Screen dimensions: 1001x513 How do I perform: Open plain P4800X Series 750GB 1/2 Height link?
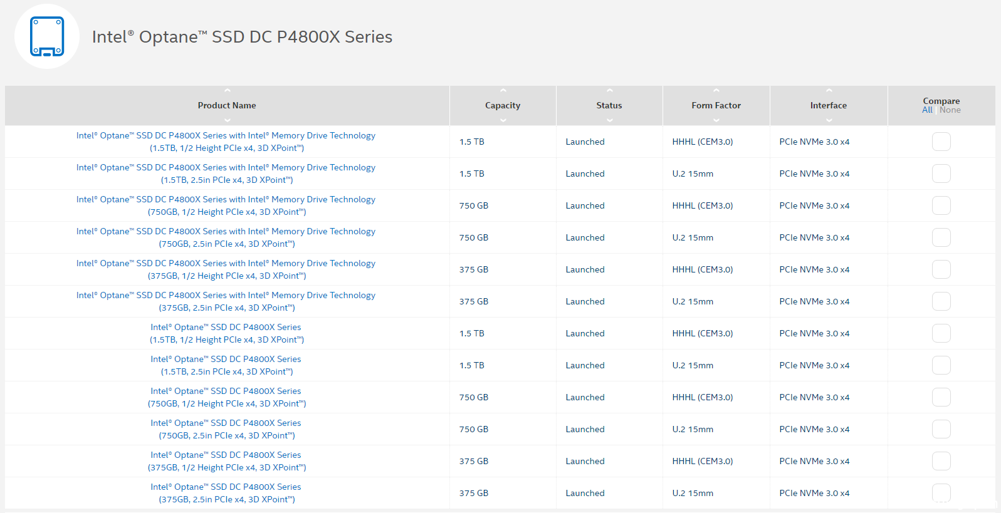point(226,397)
